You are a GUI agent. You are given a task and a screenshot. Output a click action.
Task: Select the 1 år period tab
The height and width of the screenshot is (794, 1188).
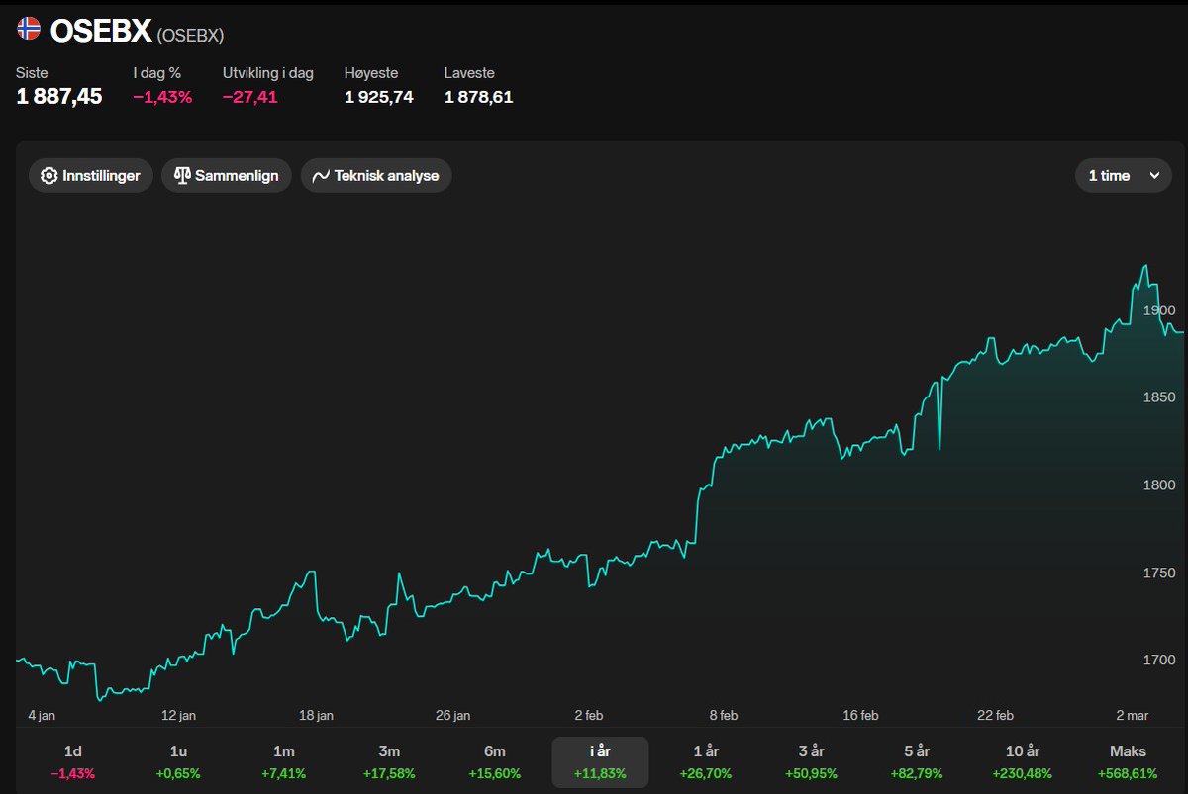(x=706, y=761)
